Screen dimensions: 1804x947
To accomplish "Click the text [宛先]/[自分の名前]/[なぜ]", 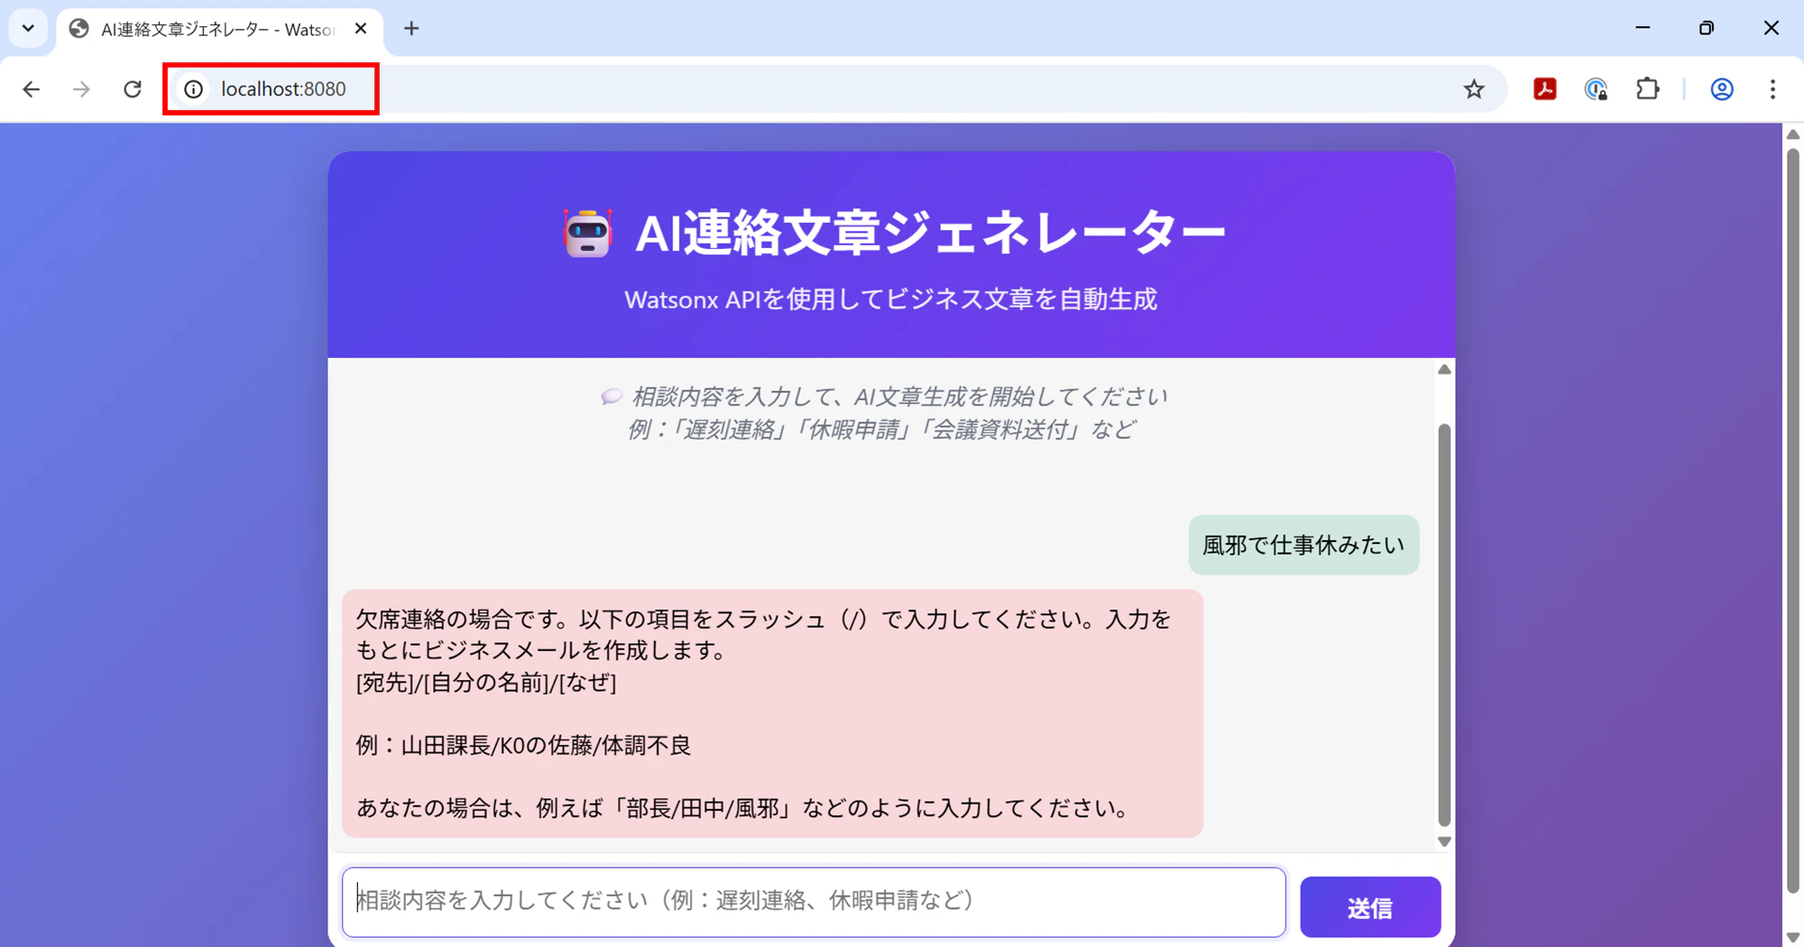I will [486, 683].
